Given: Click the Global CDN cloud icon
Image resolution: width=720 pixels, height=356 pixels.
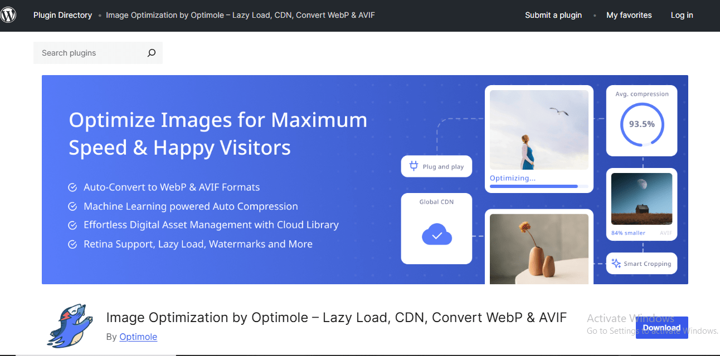Looking at the screenshot, I should click(436, 236).
